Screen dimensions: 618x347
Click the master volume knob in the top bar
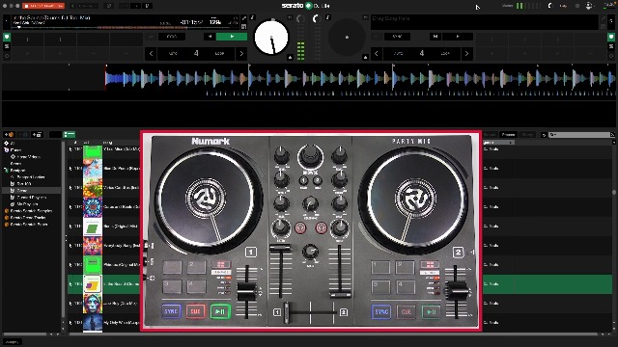(x=550, y=6)
